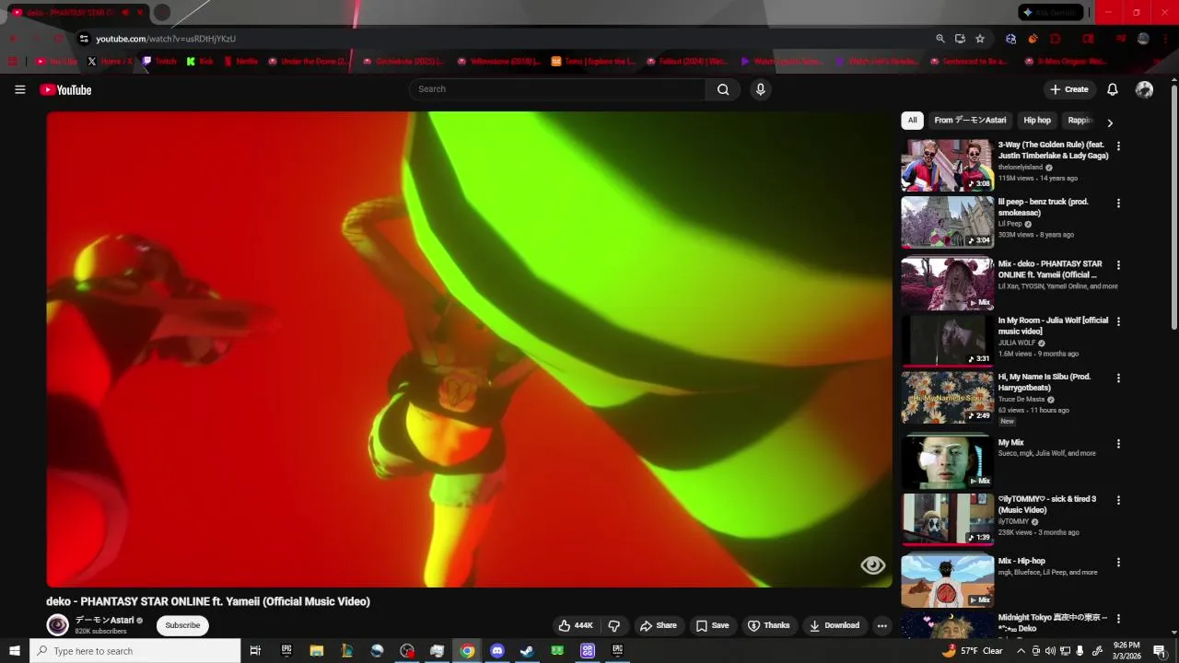
Task: Select the Hip hop filter chip
Action: [x=1037, y=121]
